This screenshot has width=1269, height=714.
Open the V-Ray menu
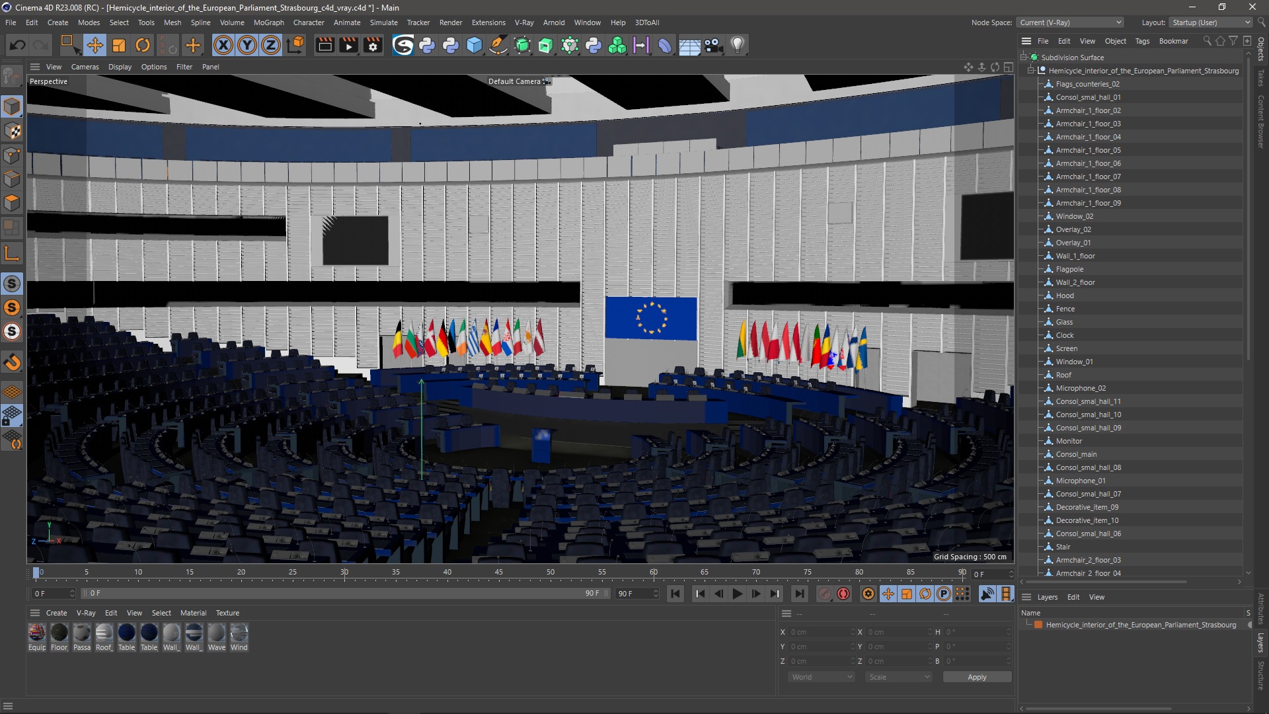pos(523,22)
